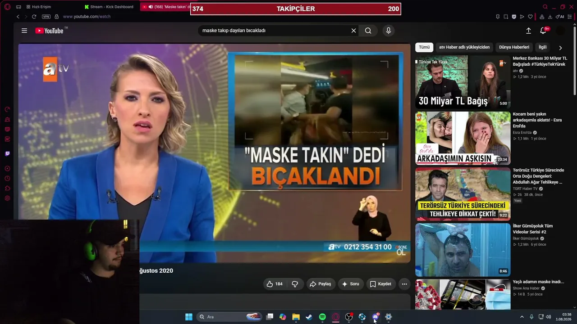
Task: Open the volume speaker icon in system tray
Action: point(549,317)
